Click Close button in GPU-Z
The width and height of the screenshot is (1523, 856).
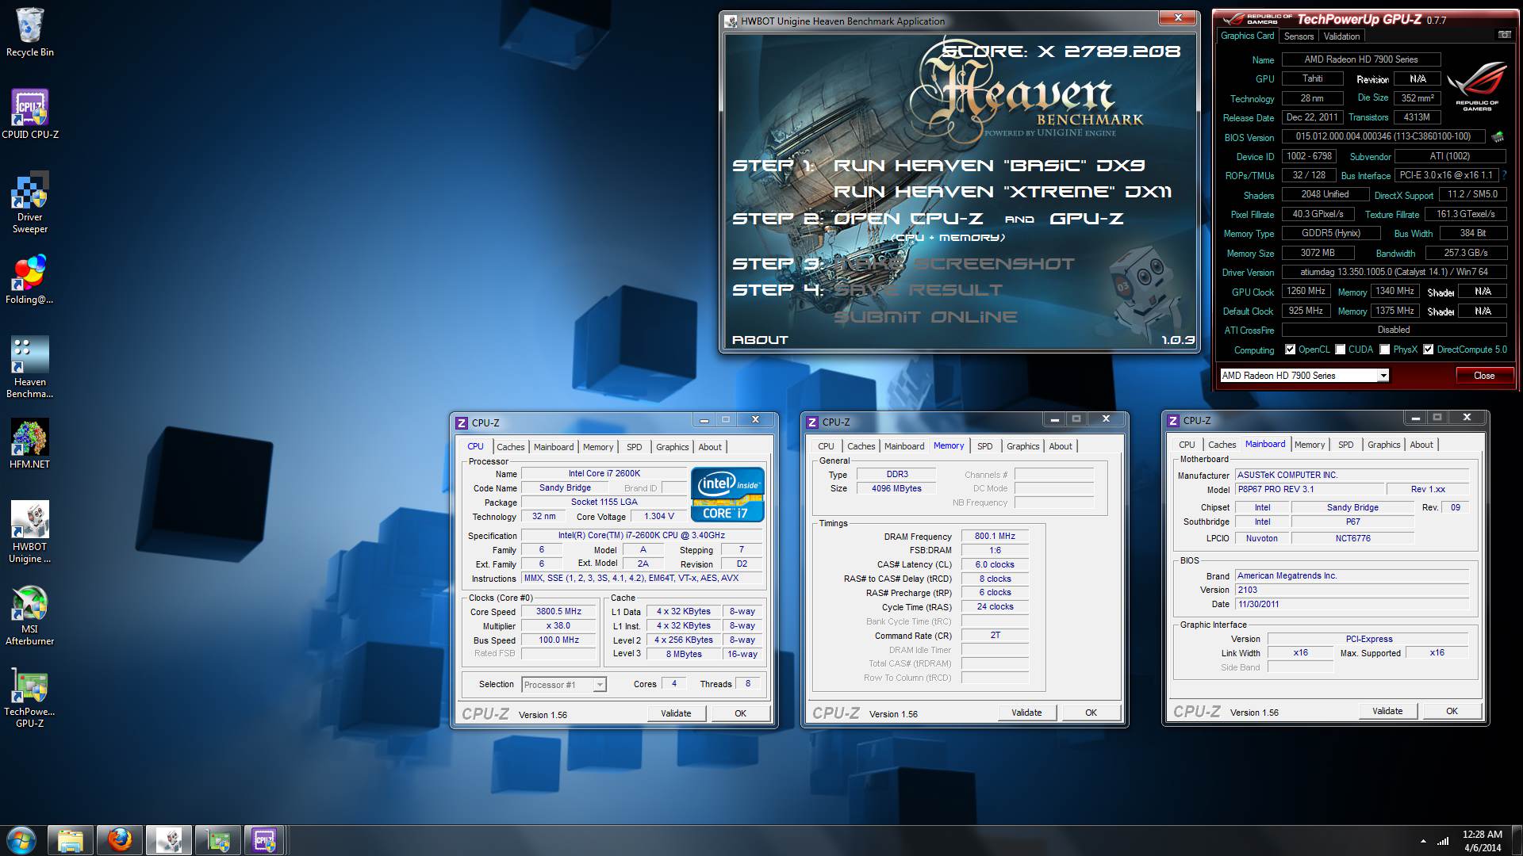click(1484, 376)
